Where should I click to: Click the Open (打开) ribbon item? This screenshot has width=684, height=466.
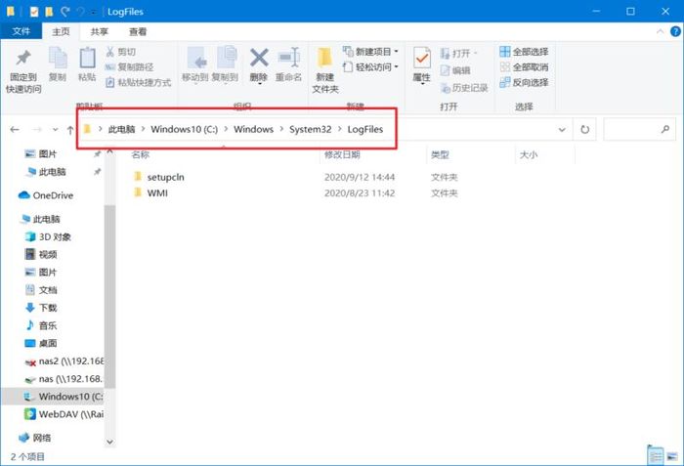(x=458, y=53)
